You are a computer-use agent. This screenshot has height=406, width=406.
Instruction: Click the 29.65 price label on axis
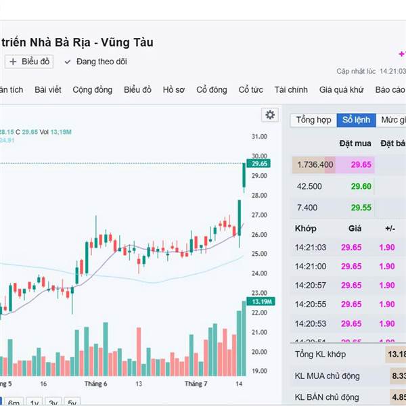258,164
